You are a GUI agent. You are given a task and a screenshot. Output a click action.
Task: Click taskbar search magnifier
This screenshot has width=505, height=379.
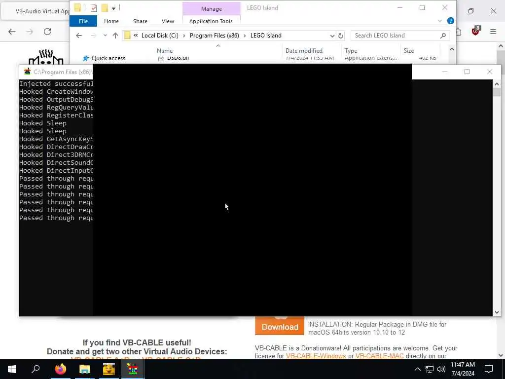(x=36, y=369)
